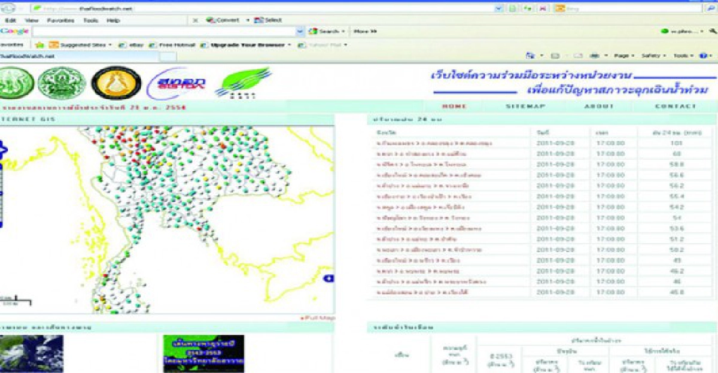
Task: Open the satellite cloud image thumbnail
Action: click(x=31, y=354)
